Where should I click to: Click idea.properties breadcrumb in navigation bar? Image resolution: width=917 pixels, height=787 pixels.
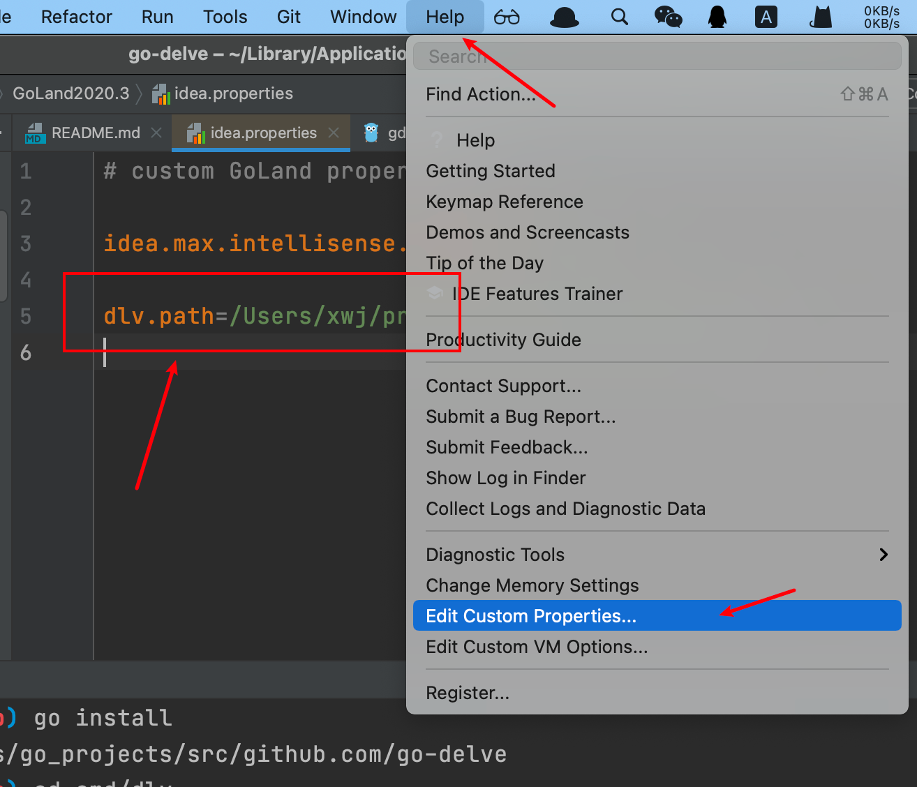click(233, 93)
